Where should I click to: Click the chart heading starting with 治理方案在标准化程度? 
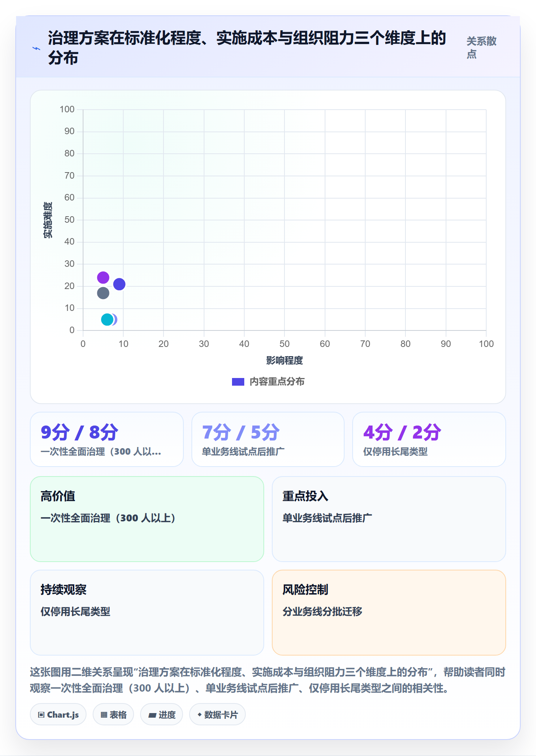click(247, 48)
